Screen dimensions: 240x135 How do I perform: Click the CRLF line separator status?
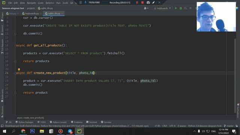coord(165,126)
